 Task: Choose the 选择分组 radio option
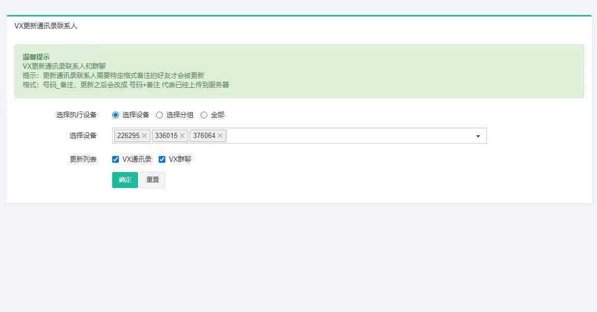point(160,115)
